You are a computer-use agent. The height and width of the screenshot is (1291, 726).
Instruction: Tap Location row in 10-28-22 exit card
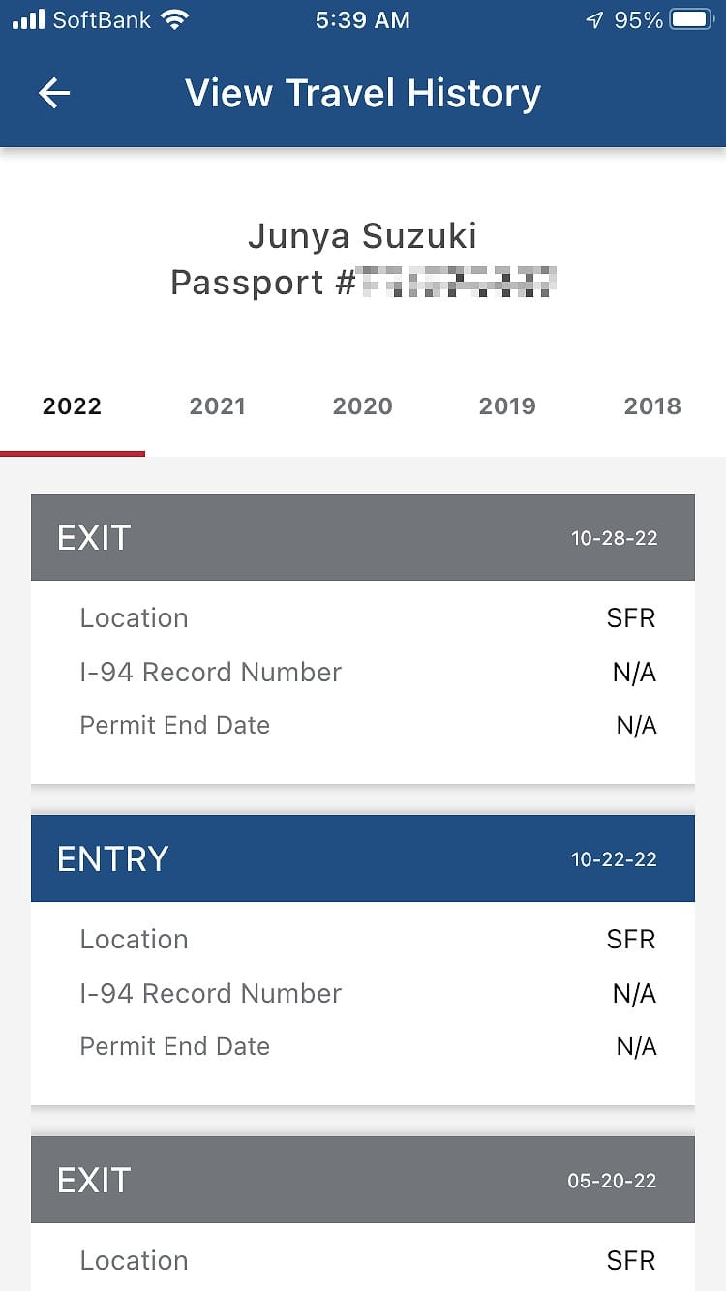(363, 618)
